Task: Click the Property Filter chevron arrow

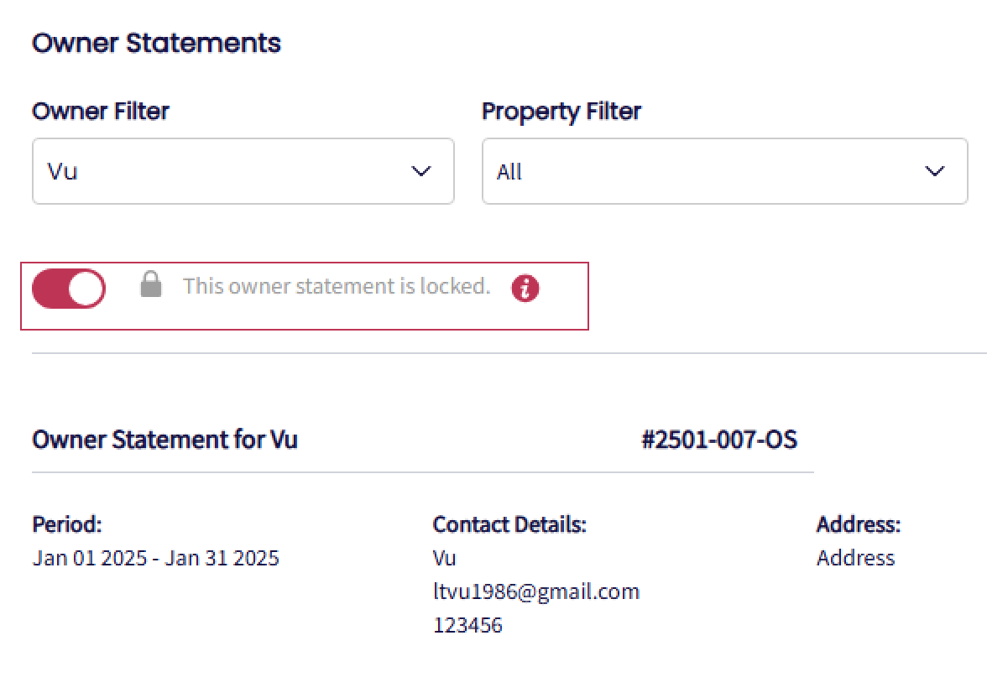Action: coord(934,171)
